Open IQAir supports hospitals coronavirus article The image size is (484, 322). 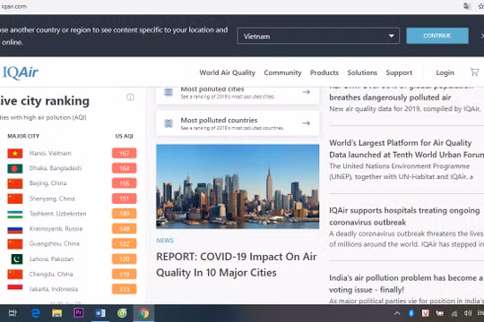pos(404,216)
